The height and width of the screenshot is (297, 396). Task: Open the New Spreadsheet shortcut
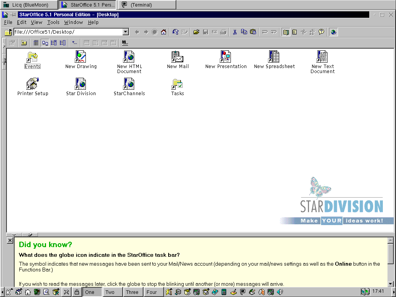(x=274, y=57)
